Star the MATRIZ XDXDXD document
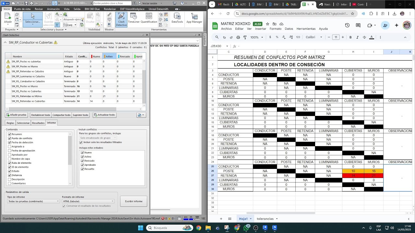This screenshot has width=415, height=233. (267, 24)
